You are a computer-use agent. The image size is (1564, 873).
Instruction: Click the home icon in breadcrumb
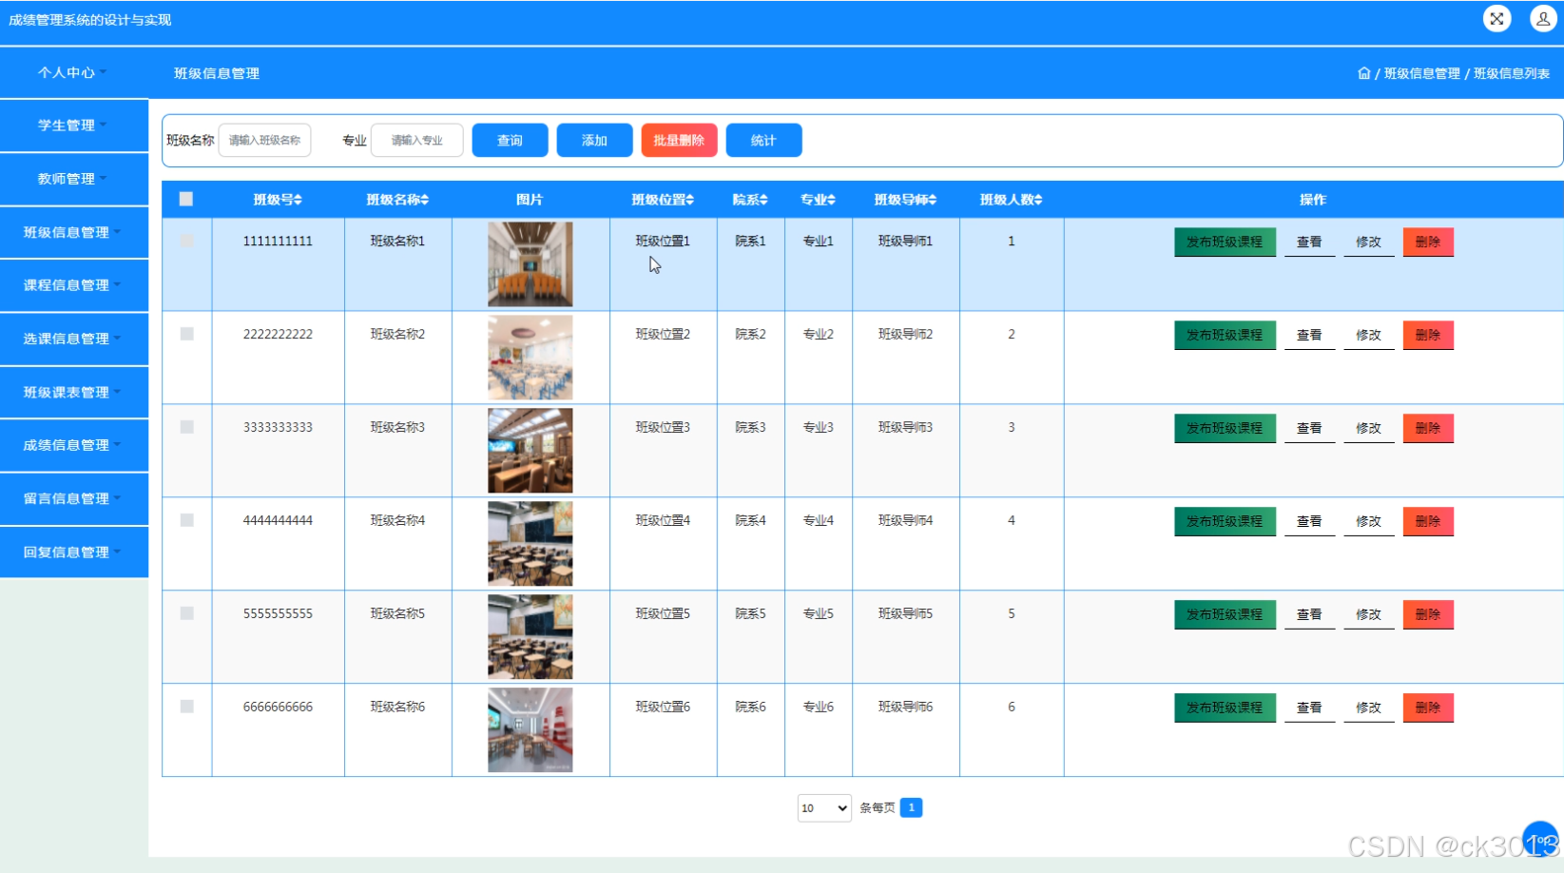(x=1363, y=73)
